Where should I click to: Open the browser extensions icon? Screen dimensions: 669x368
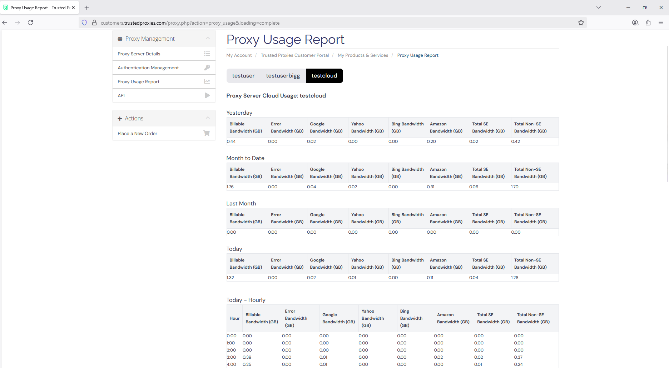click(x=648, y=23)
